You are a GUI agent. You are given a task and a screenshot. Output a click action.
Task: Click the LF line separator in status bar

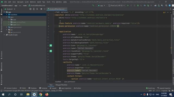pos(154,91)
